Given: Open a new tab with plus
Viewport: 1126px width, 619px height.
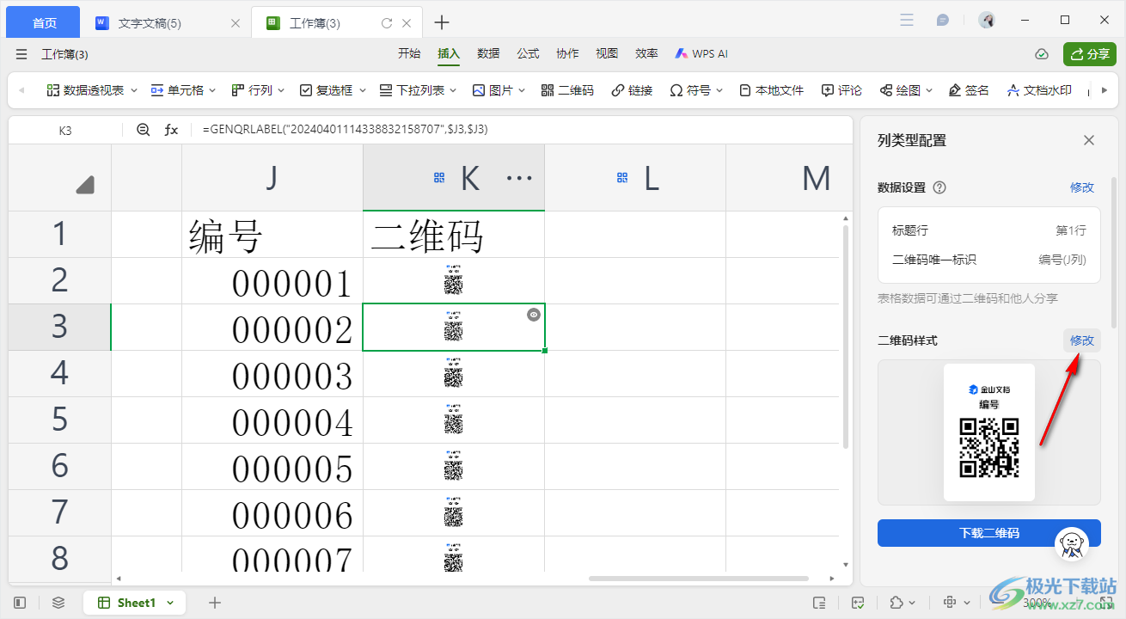Looking at the screenshot, I should (442, 22).
